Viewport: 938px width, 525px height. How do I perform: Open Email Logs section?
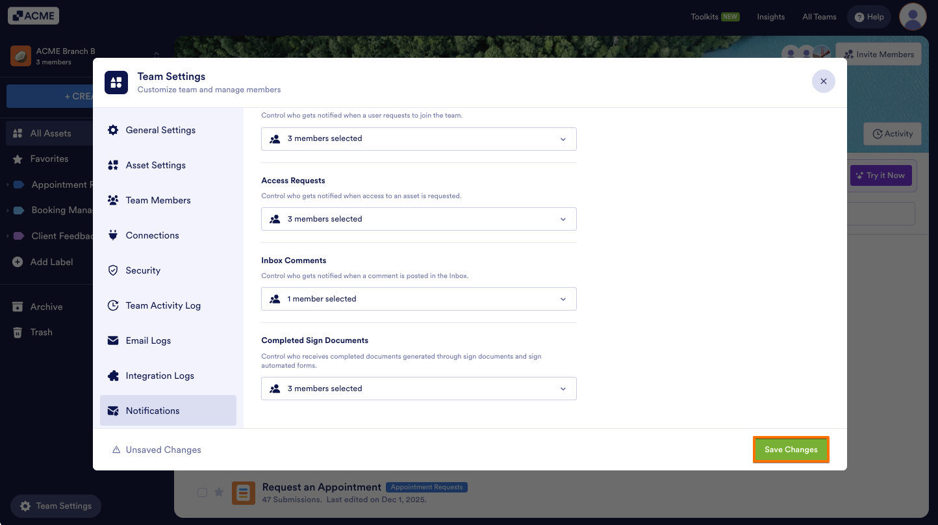coord(168,340)
